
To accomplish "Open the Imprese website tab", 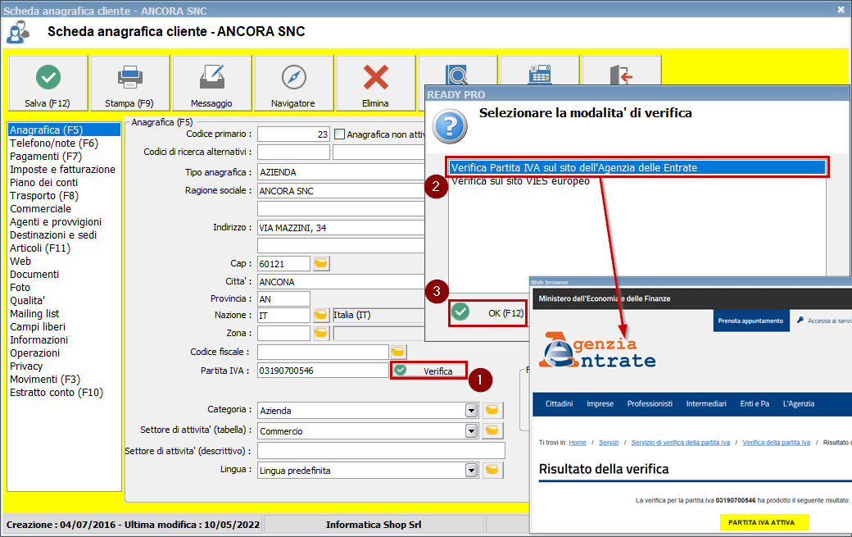I will pos(600,404).
